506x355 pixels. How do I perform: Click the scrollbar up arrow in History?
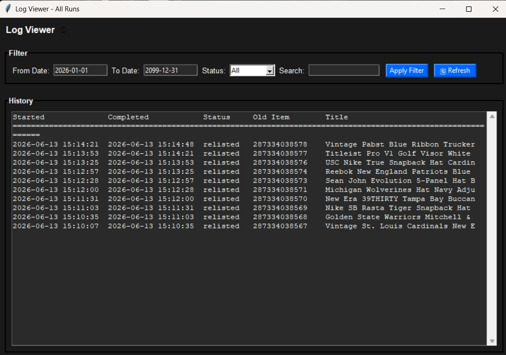492,117
